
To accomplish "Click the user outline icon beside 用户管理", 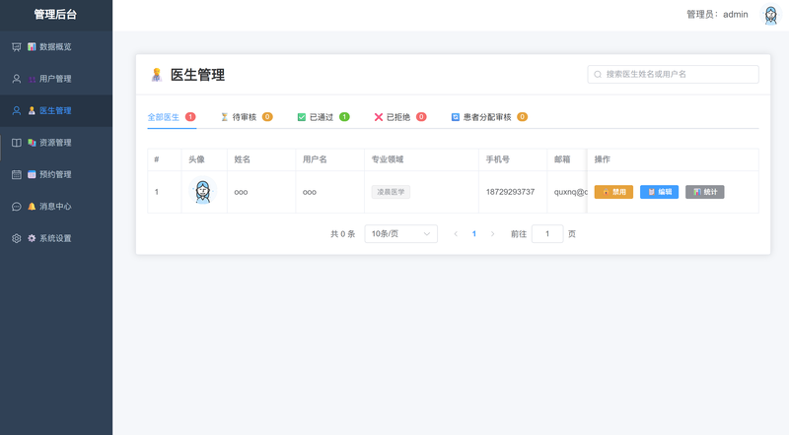I will pyautogui.click(x=17, y=79).
